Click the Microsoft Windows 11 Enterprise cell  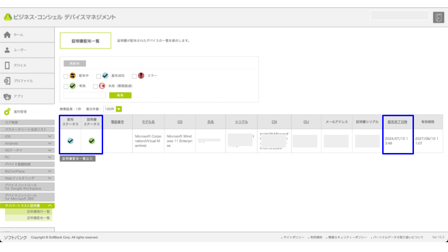click(x=180, y=141)
